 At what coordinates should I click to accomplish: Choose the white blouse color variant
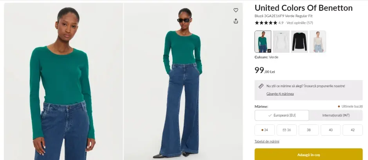click(x=281, y=41)
